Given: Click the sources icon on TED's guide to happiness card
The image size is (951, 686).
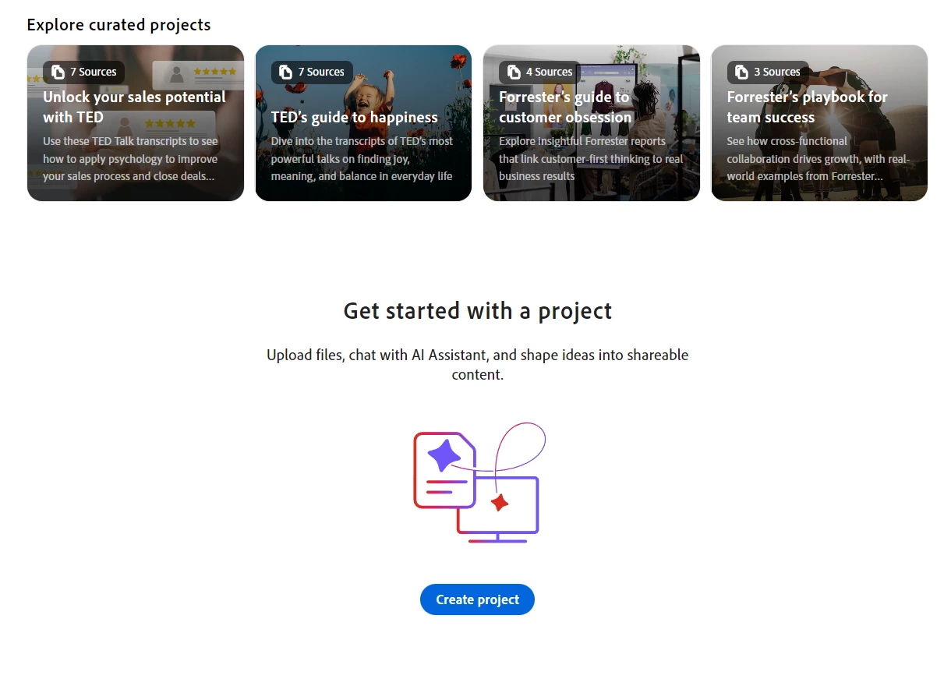Looking at the screenshot, I should point(286,72).
